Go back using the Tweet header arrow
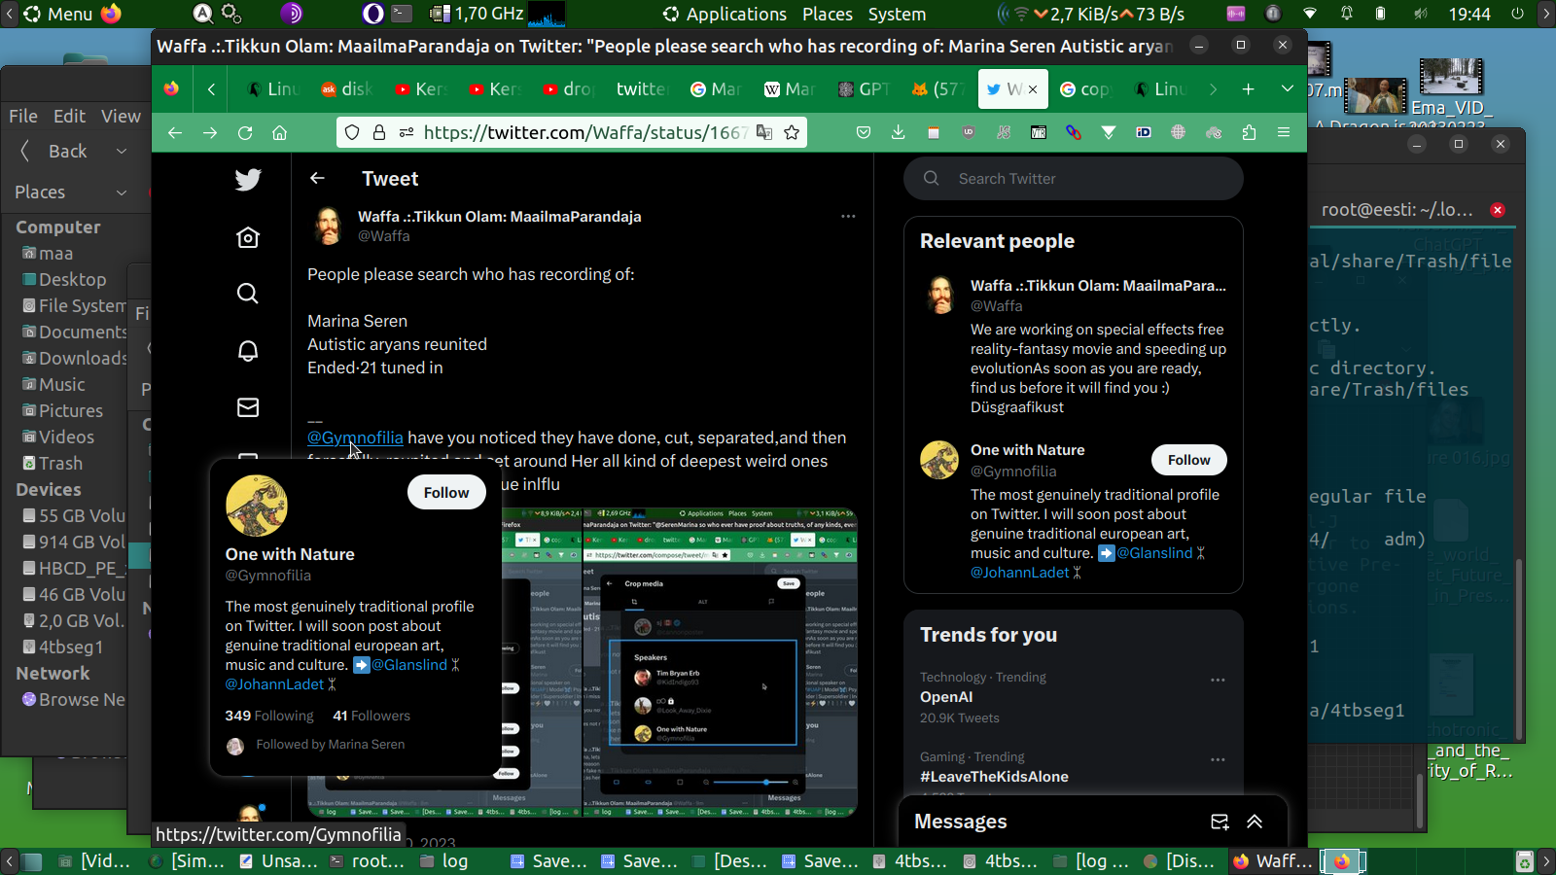Screen dimensions: 1556x875 (317, 178)
